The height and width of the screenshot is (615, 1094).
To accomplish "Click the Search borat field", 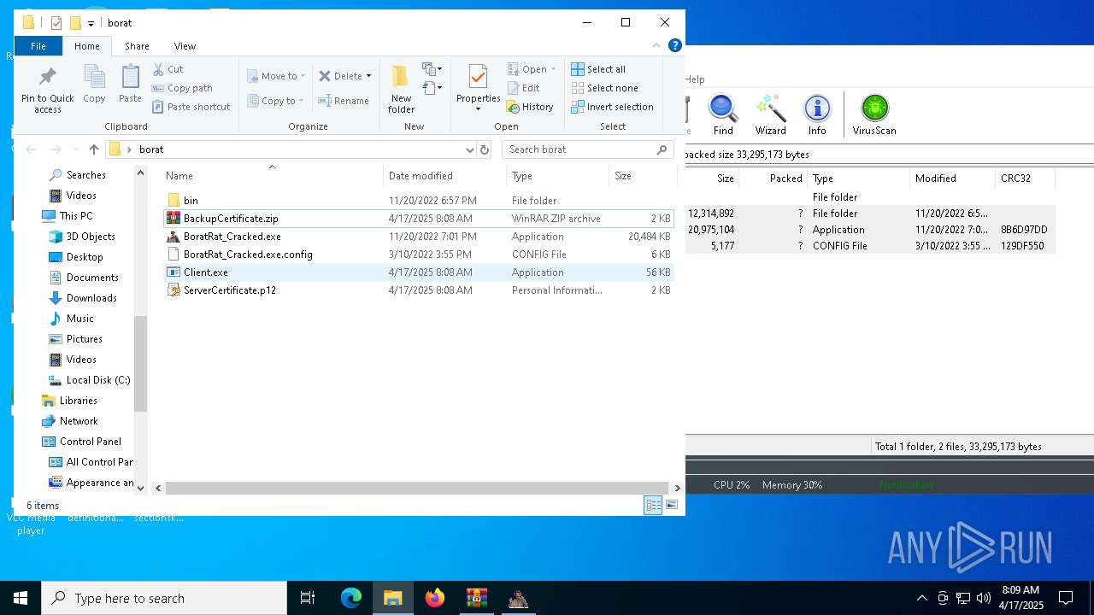I will click(x=588, y=149).
